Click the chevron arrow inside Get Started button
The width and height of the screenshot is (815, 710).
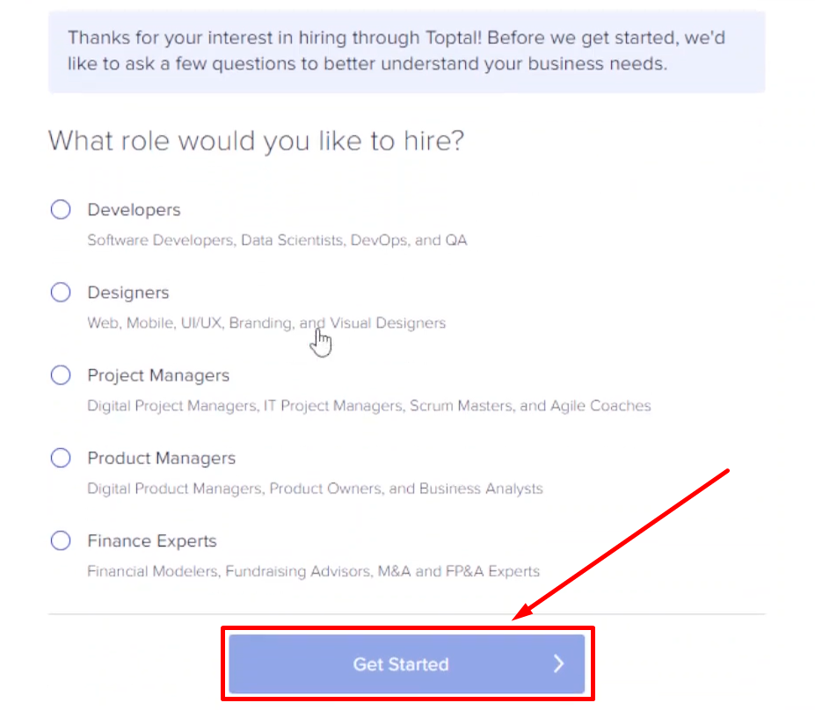(x=559, y=664)
